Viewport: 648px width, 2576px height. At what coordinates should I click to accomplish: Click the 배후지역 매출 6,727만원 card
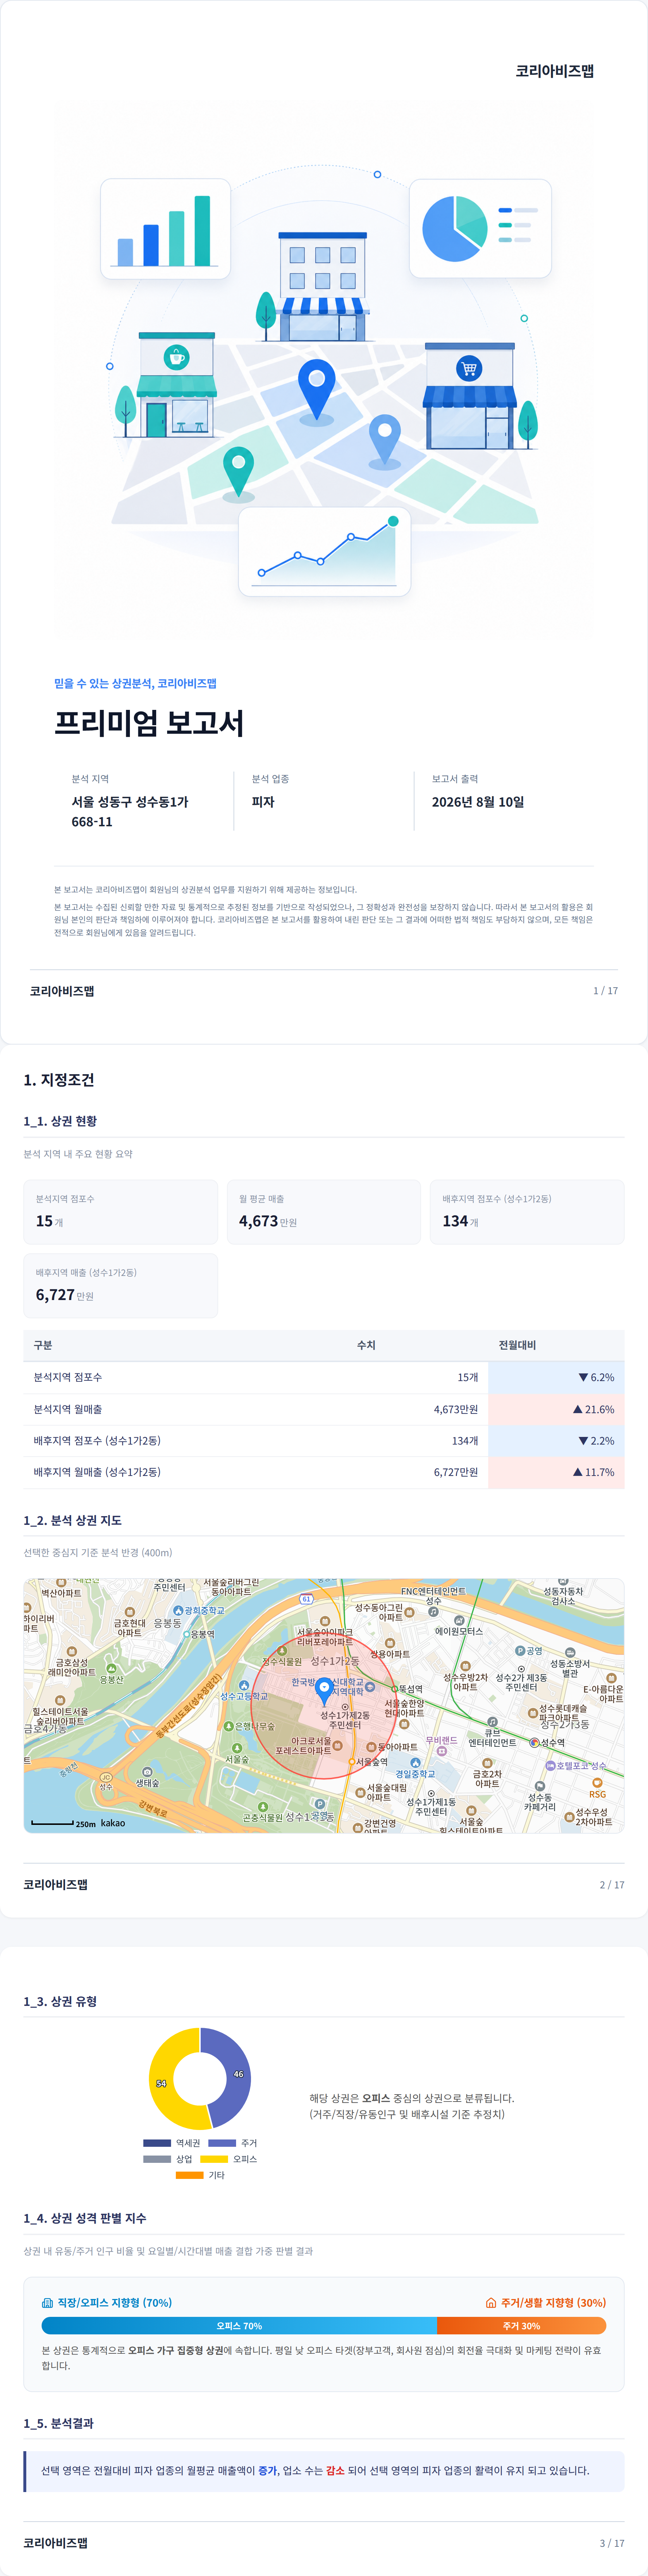click(121, 1286)
